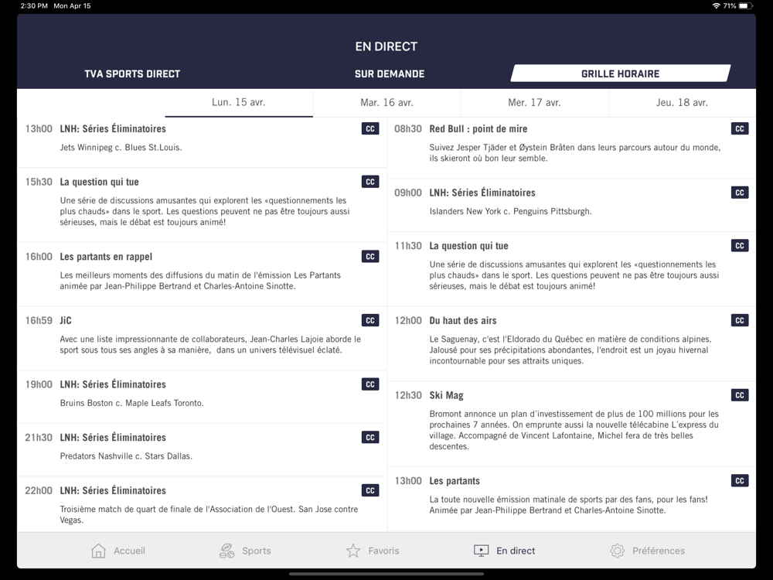This screenshot has height=580, width=773.
Task: Open Red Bull : point de mire title
Action: pos(478,128)
